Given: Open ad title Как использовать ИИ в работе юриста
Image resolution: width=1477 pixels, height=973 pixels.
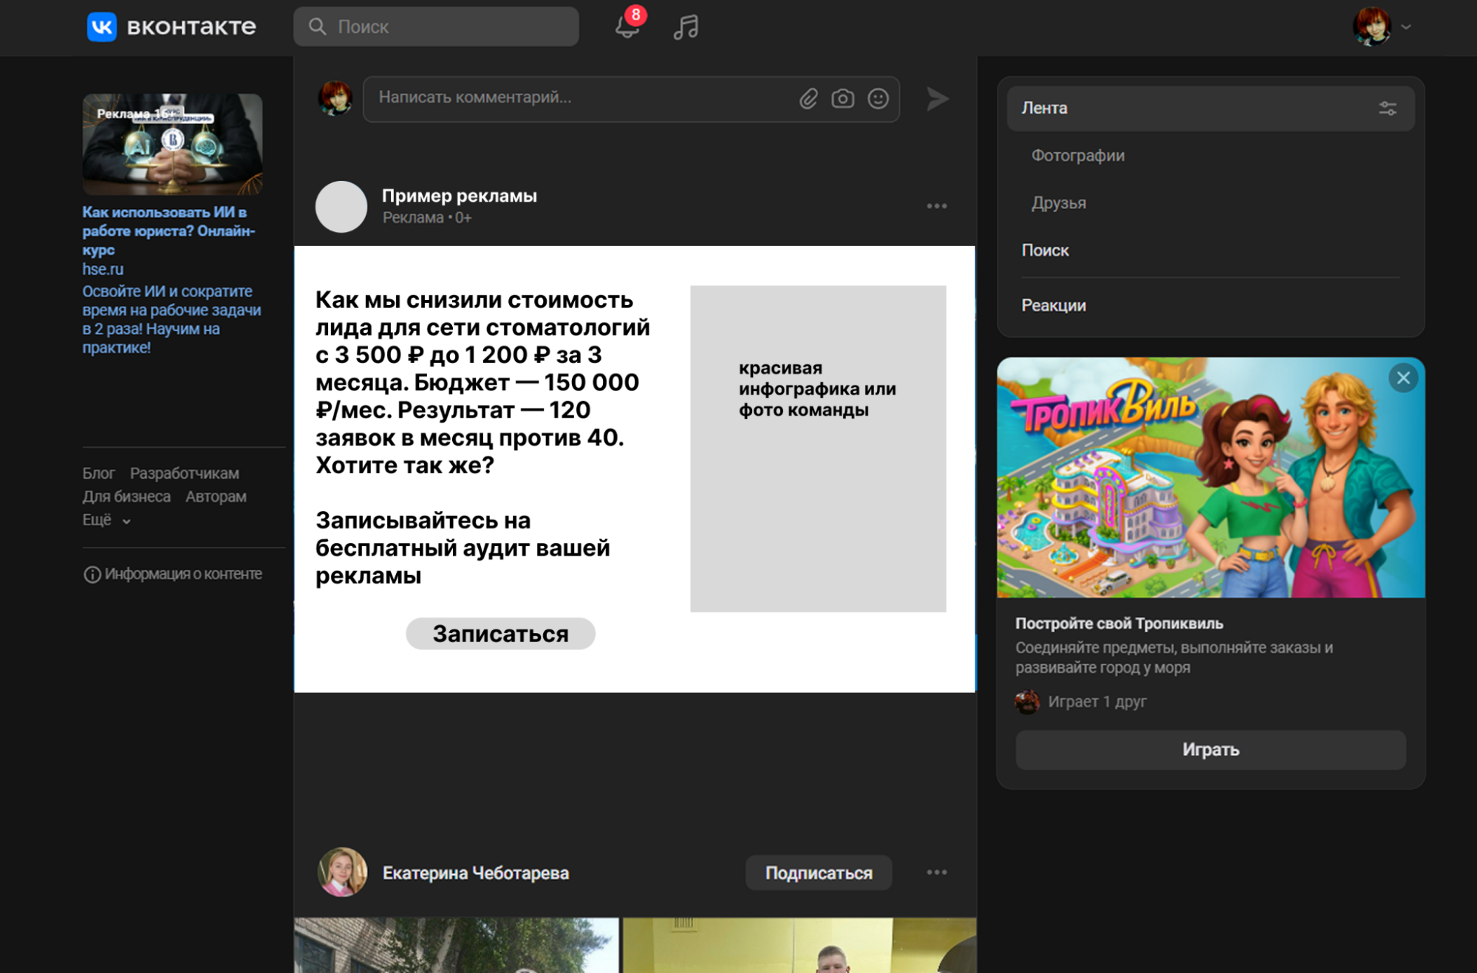Looking at the screenshot, I should pyautogui.click(x=168, y=231).
